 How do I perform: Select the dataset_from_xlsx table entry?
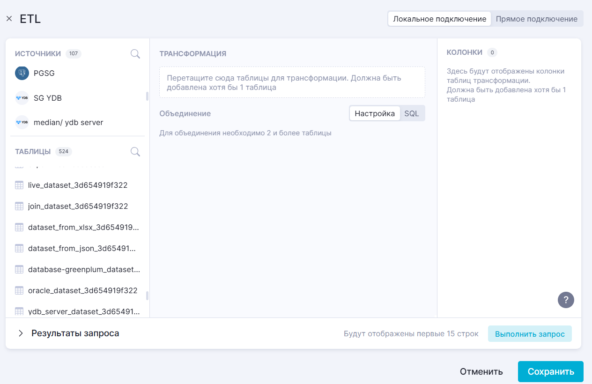83,227
